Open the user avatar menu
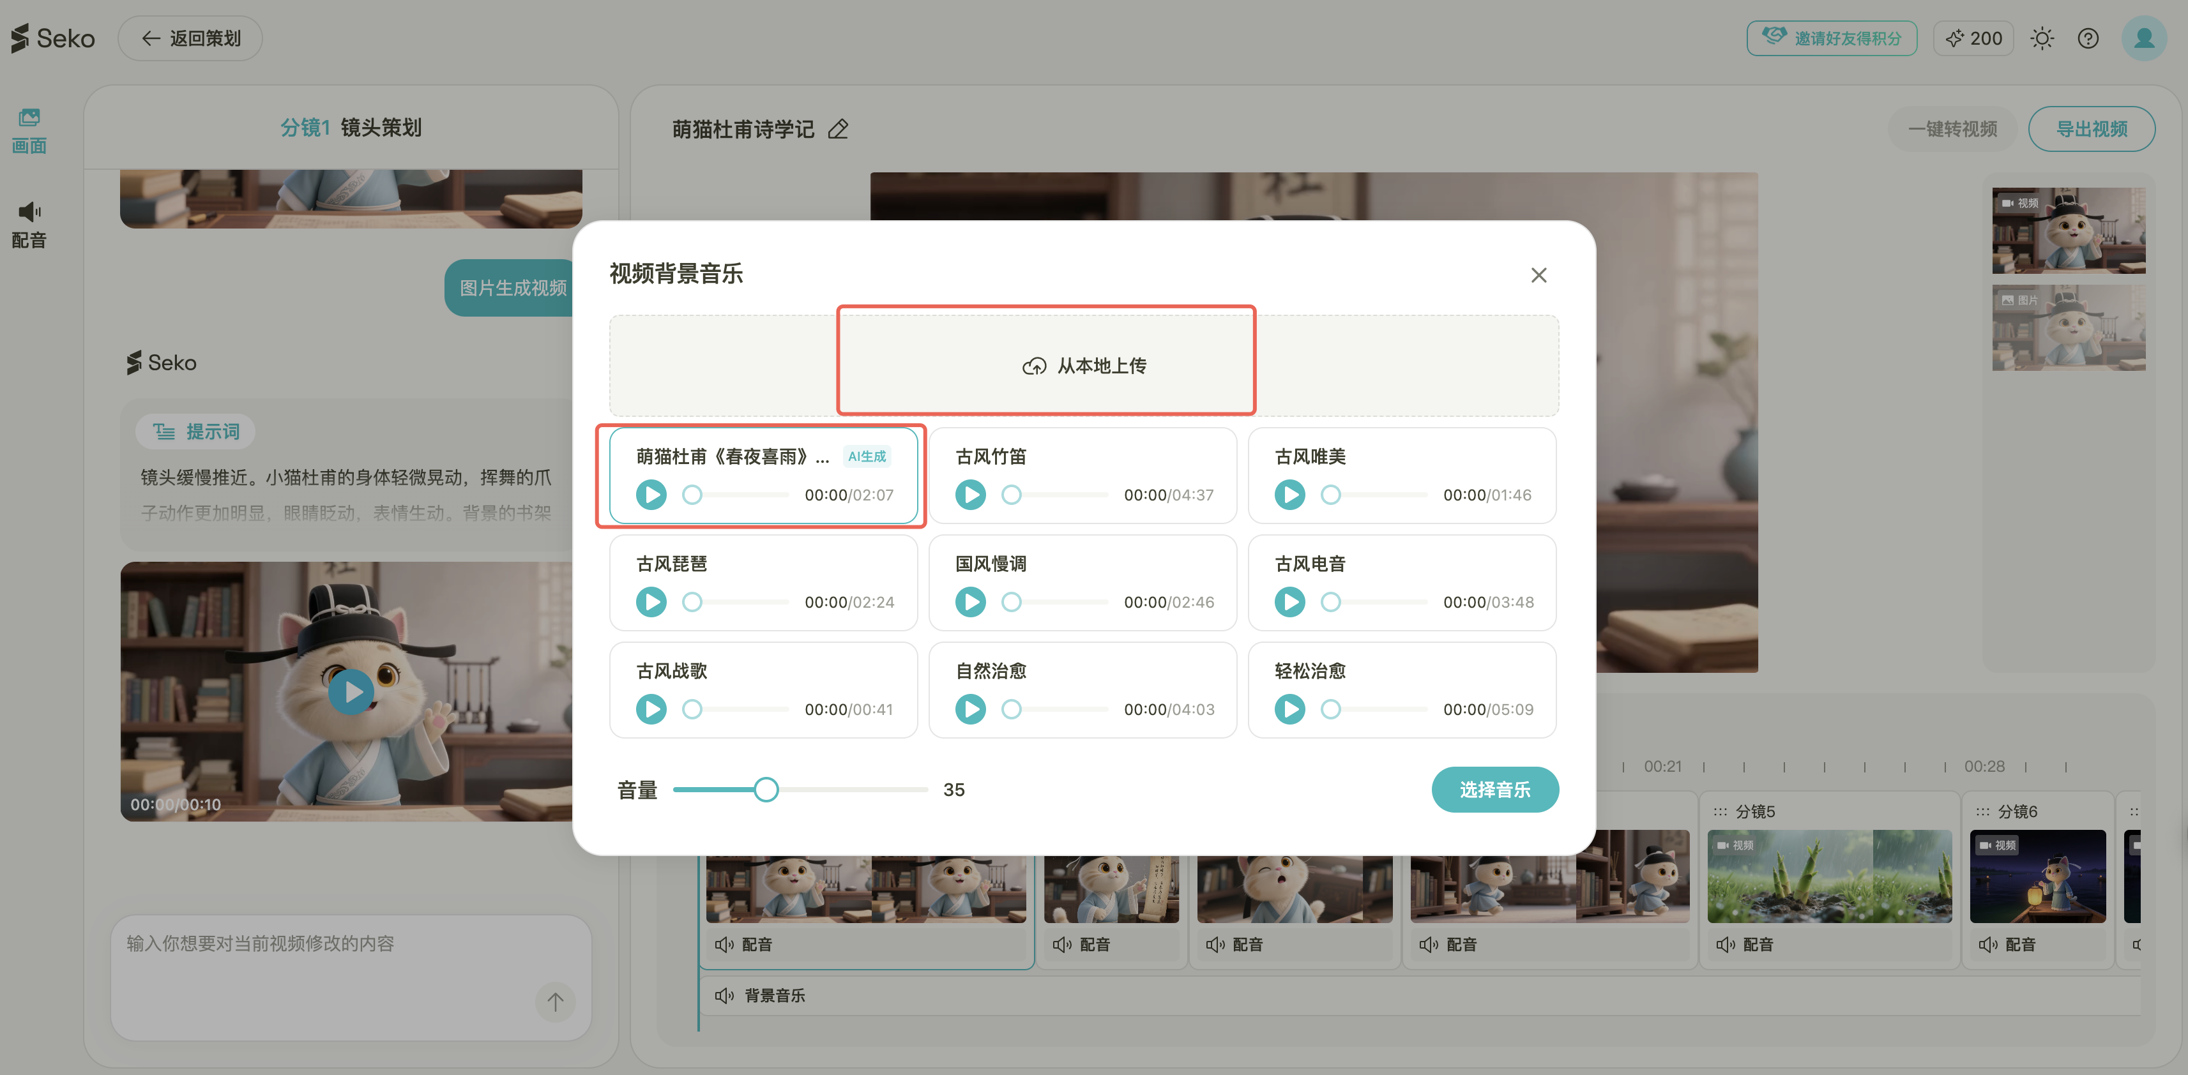 point(2144,38)
